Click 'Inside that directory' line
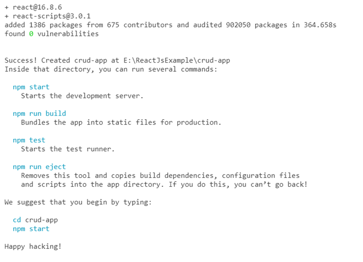Screen dimensions: 363x262 (111, 69)
